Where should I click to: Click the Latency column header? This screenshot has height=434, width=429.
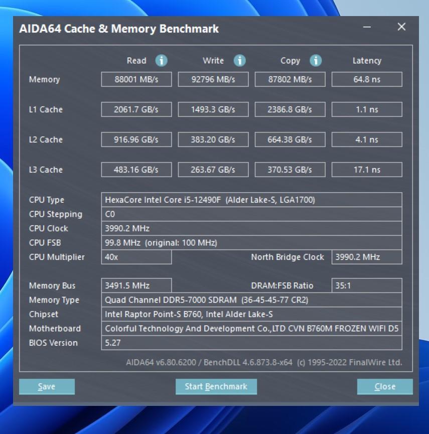point(367,61)
